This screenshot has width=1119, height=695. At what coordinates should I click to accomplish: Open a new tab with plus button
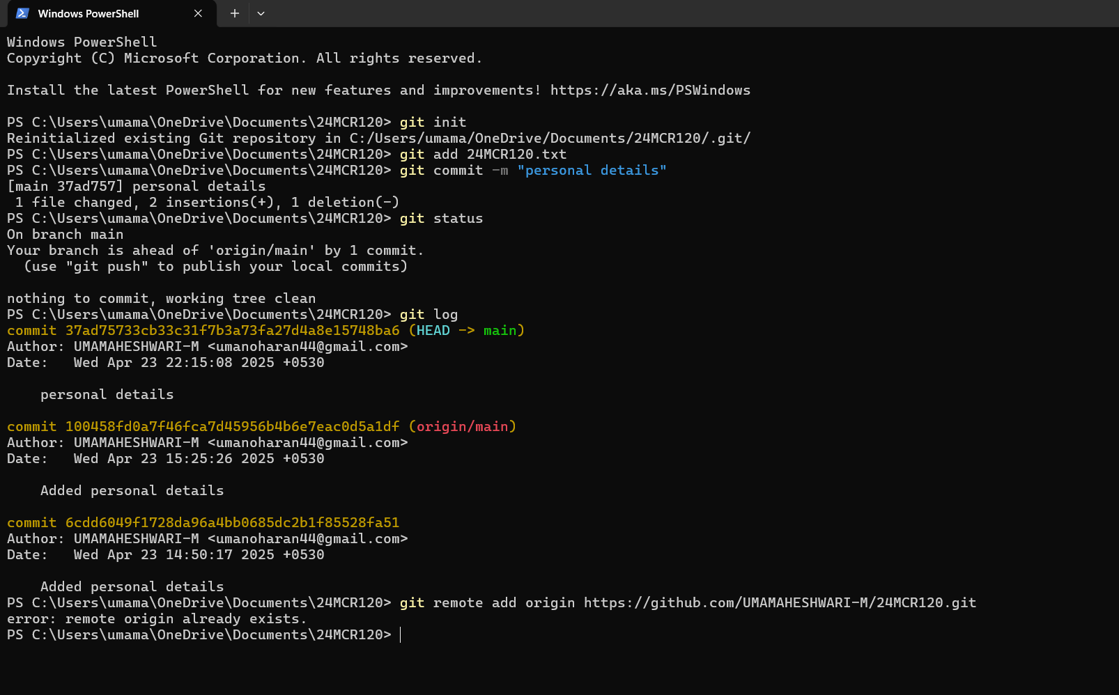[x=235, y=13]
